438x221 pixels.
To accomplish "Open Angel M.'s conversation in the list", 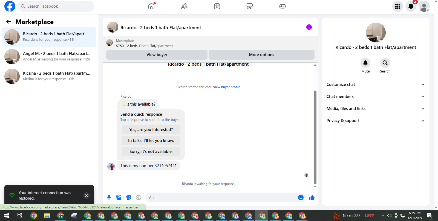I will pyautogui.click(x=49, y=57).
